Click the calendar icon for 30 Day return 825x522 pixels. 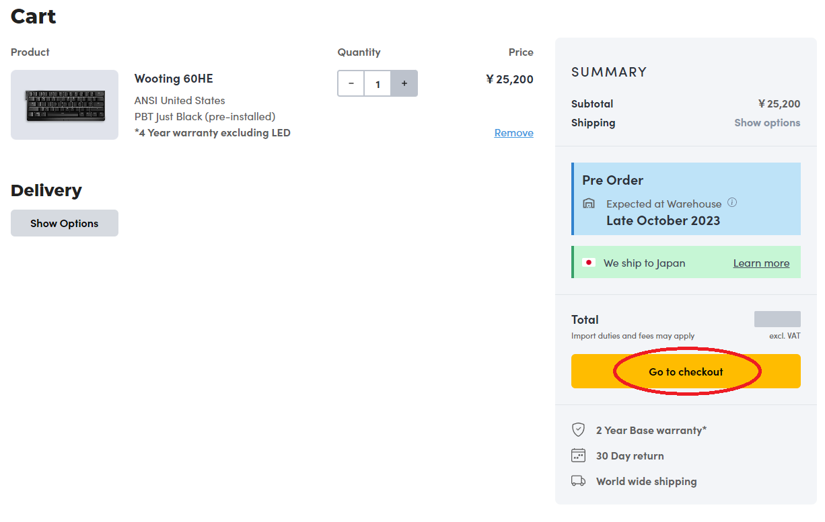click(x=578, y=455)
